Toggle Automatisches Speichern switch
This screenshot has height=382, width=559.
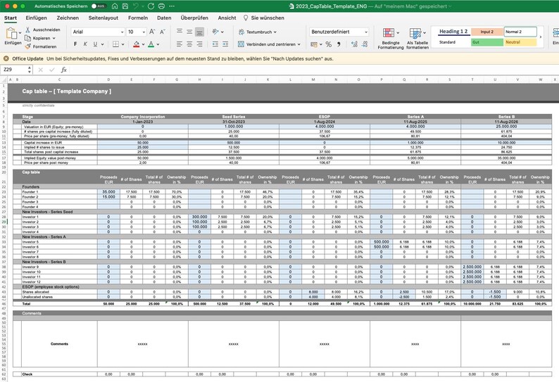(99, 6)
